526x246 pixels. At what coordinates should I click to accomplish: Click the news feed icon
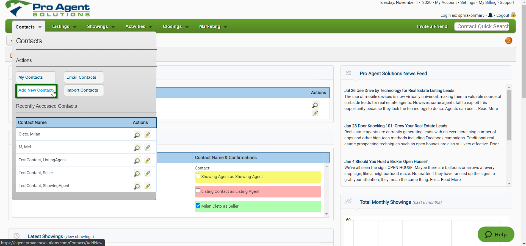pyautogui.click(x=348, y=73)
